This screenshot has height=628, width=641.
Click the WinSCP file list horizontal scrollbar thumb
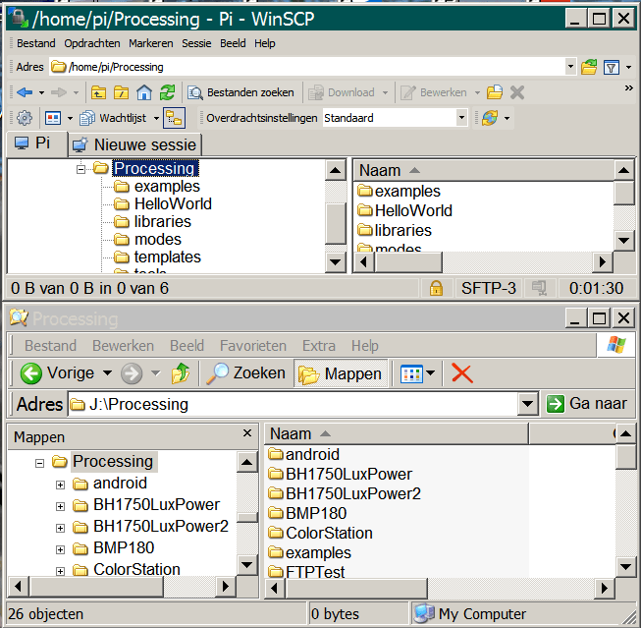point(408,262)
